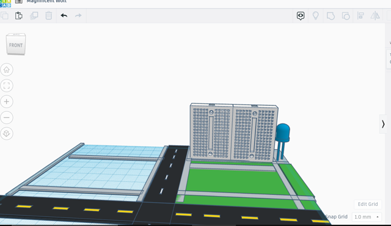This screenshot has height=226, width=391.
Task: Click the Ungroup shapes icon
Action: (346, 16)
